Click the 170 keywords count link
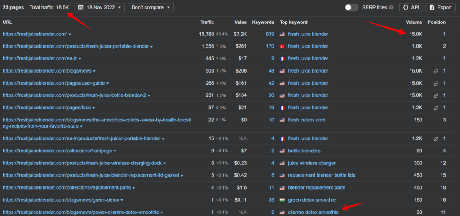 (270, 46)
